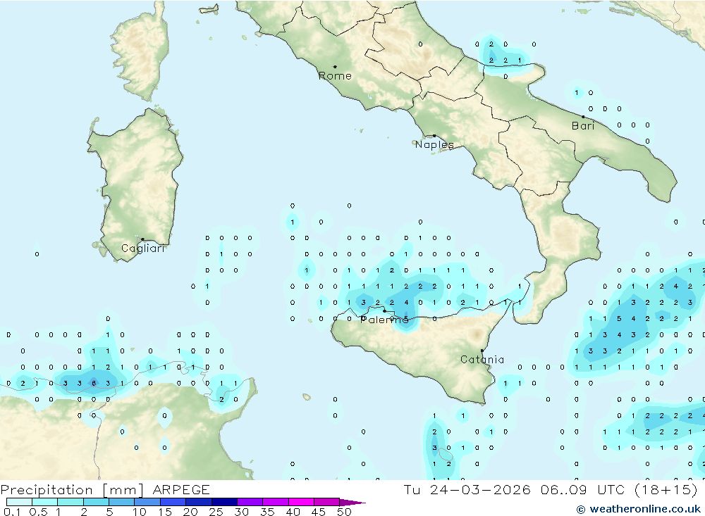This screenshot has height=516, width=705.
Task: Click the date "Tu 24-03-2026" text
Action: (467, 489)
